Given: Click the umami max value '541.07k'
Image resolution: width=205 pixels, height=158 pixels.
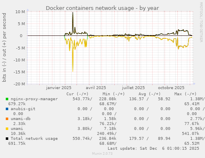Looking at the screenshot, I should click(x=191, y=134).
